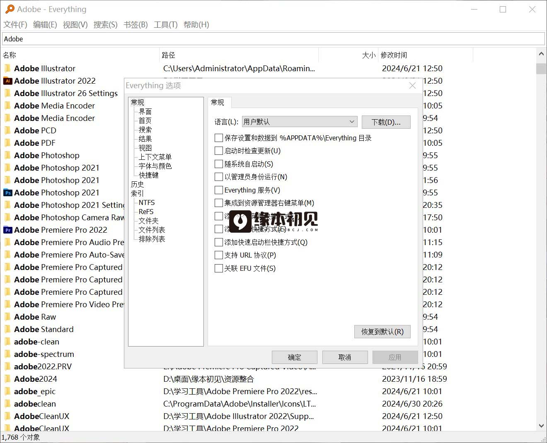Select 历史 in the options tree

pyautogui.click(x=138, y=184)
